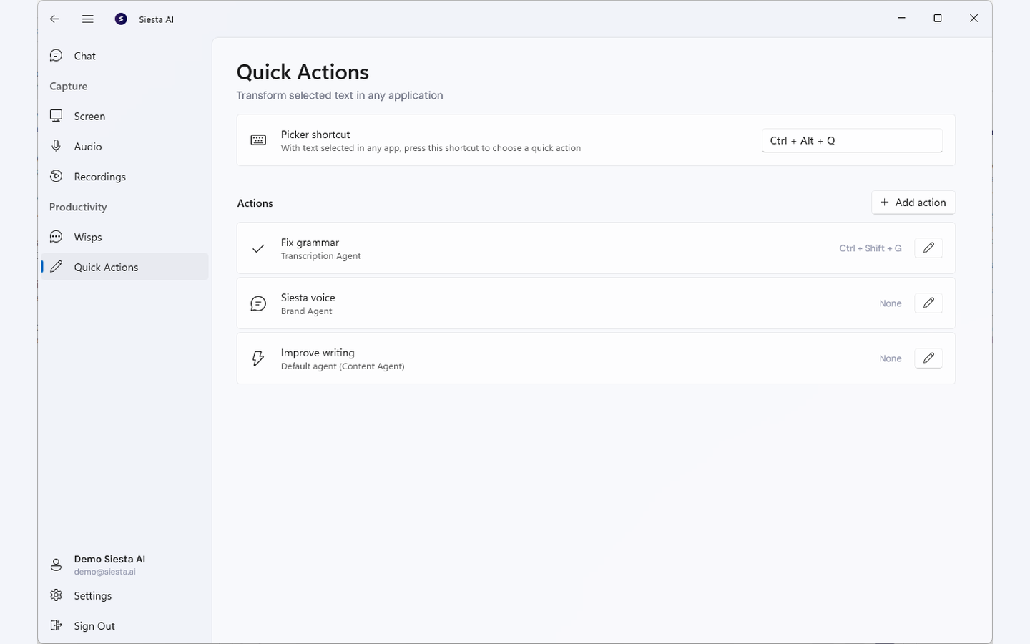Image resolution: width=1030 pixels, height=644 pixels.
Task: Navigate to Wisps
Action: (x=124, y=237)
